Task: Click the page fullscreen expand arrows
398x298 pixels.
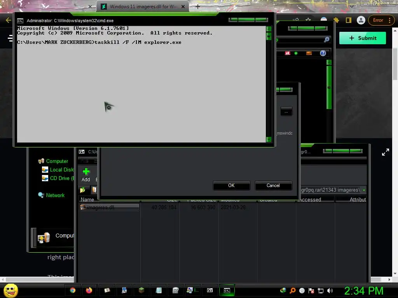Action: coord(385,152)
